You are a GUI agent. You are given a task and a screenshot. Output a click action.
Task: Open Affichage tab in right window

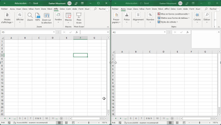167,9
